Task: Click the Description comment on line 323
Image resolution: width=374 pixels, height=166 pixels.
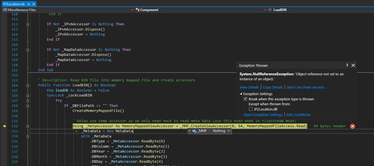Action: pos(117,80)
